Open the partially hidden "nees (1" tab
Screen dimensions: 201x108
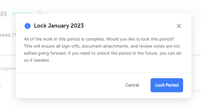tap(8, 35)
